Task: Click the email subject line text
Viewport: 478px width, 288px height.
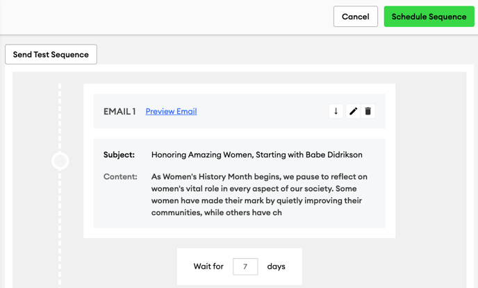Action: tap(256, 155)
